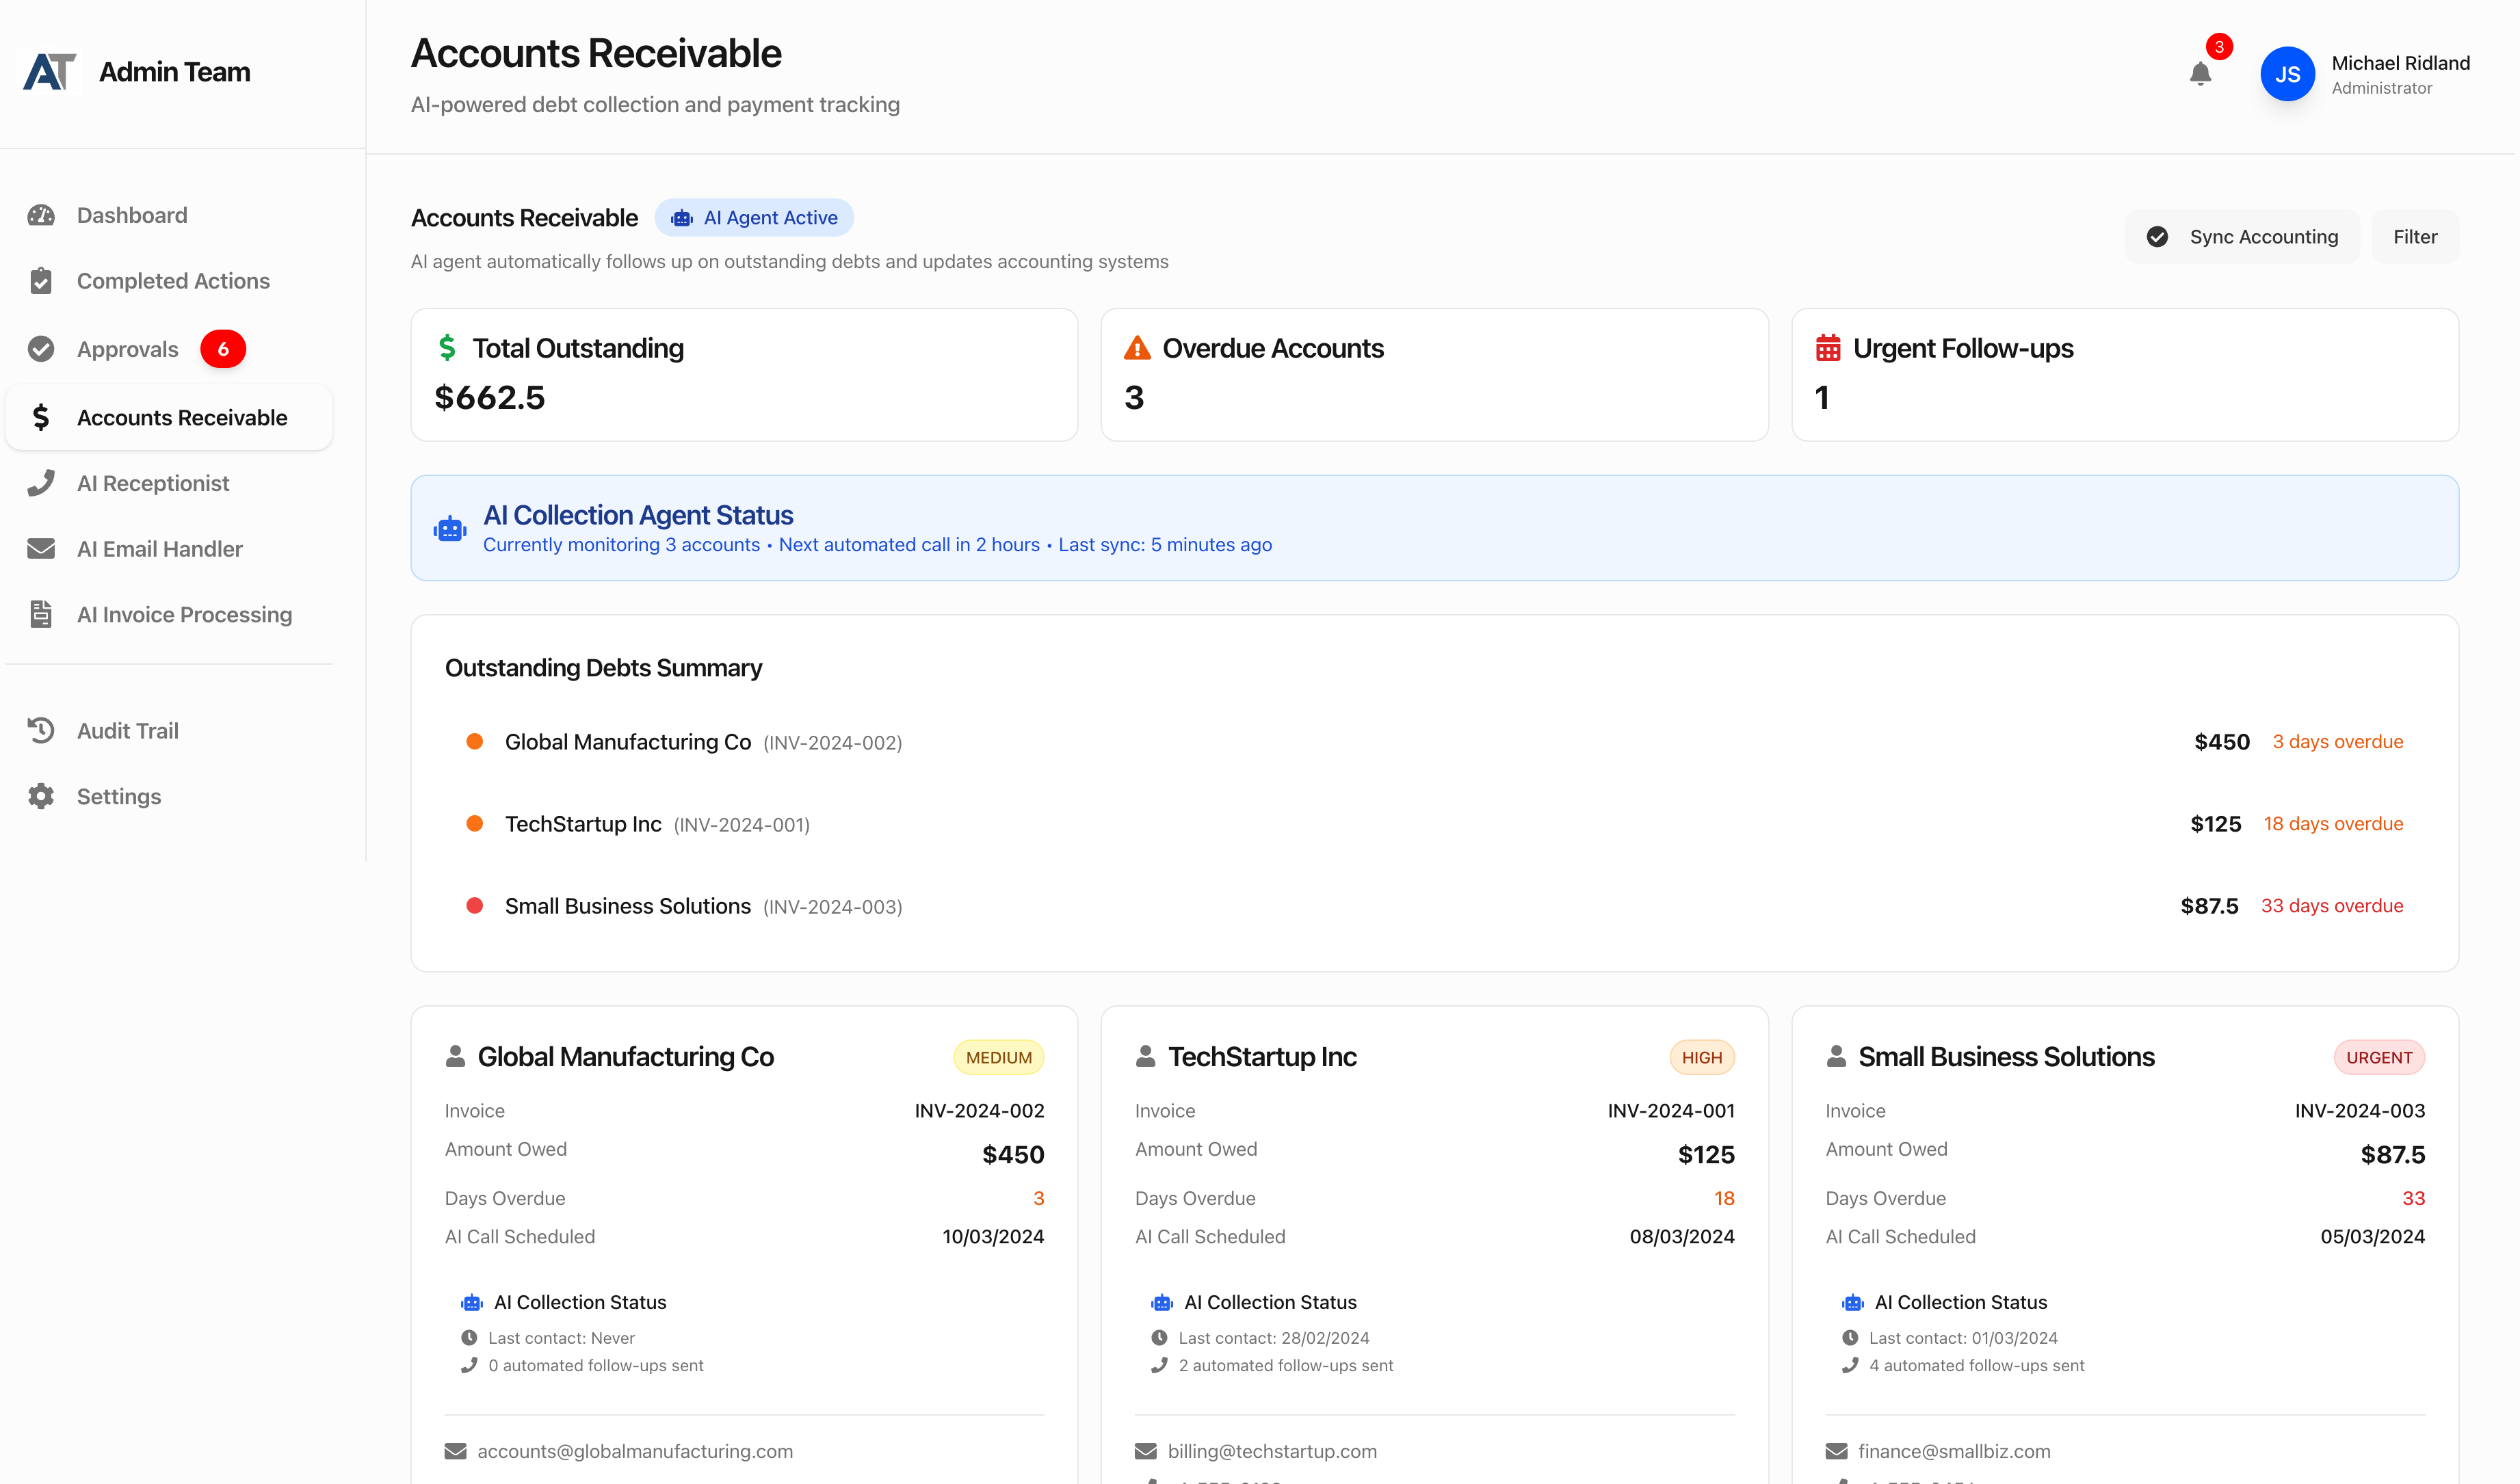Viewport: 2520px width, 1484px height.
Task: Select the Completed Actions clipboard icon
Action: point(40,281)
